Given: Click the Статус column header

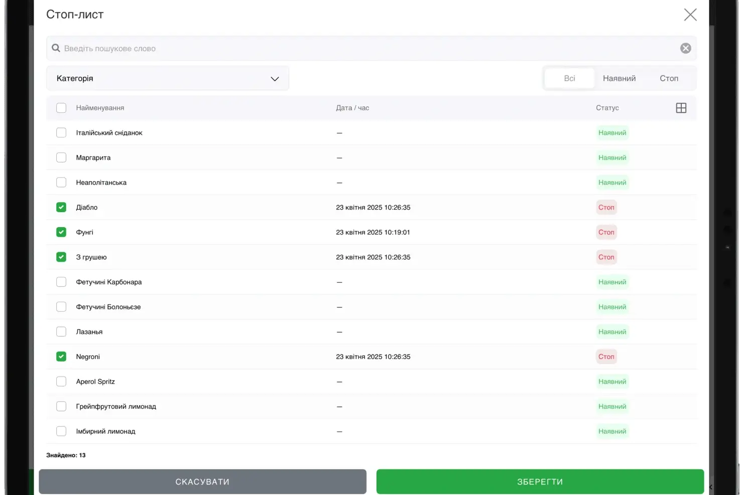Looking at the screenshot, I should 607,108.
